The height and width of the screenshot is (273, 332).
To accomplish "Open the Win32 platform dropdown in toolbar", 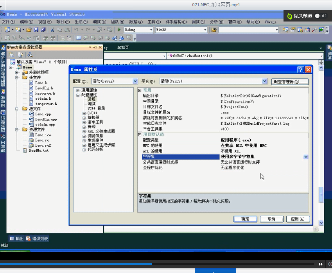I will (x=205, y=30).
